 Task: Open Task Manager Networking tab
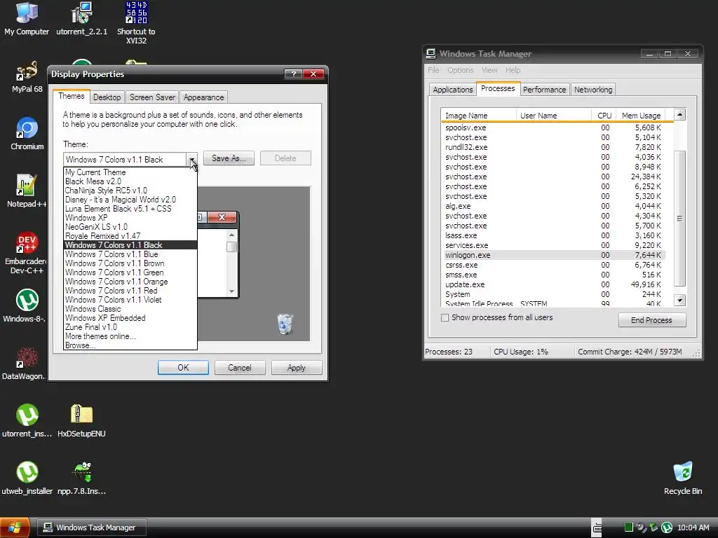[593, 90]
